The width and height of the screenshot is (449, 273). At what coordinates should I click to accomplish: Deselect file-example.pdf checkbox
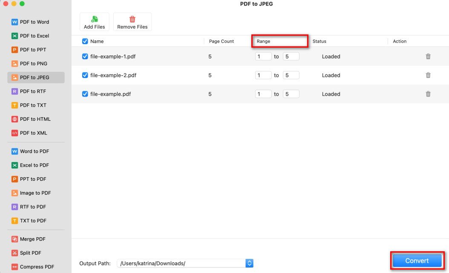click(x=85, y=94)
